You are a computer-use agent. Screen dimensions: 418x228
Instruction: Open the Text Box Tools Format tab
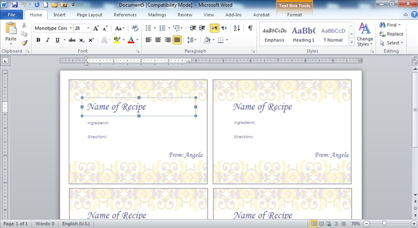tap(294, 15)
